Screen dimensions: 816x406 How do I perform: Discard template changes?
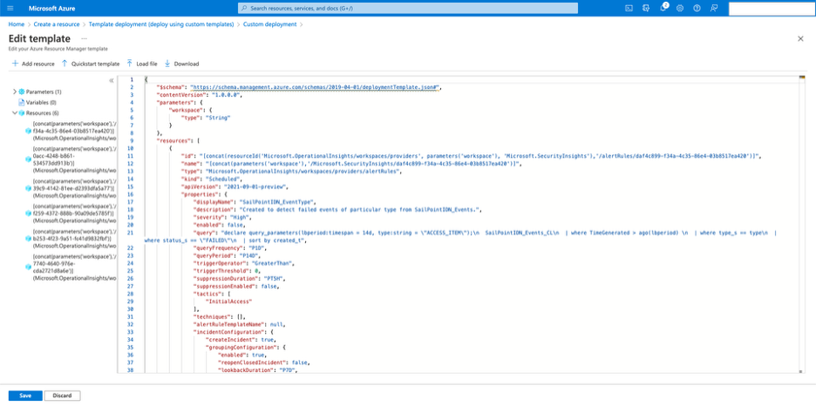click(62, 396)
